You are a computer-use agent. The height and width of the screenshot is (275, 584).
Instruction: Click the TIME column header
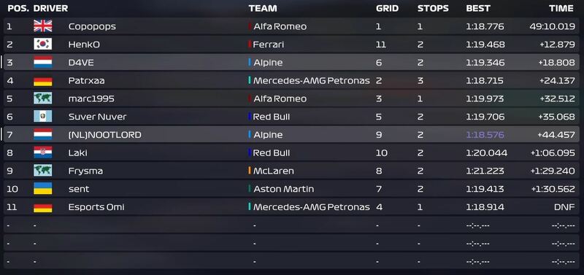click(561, 8)
